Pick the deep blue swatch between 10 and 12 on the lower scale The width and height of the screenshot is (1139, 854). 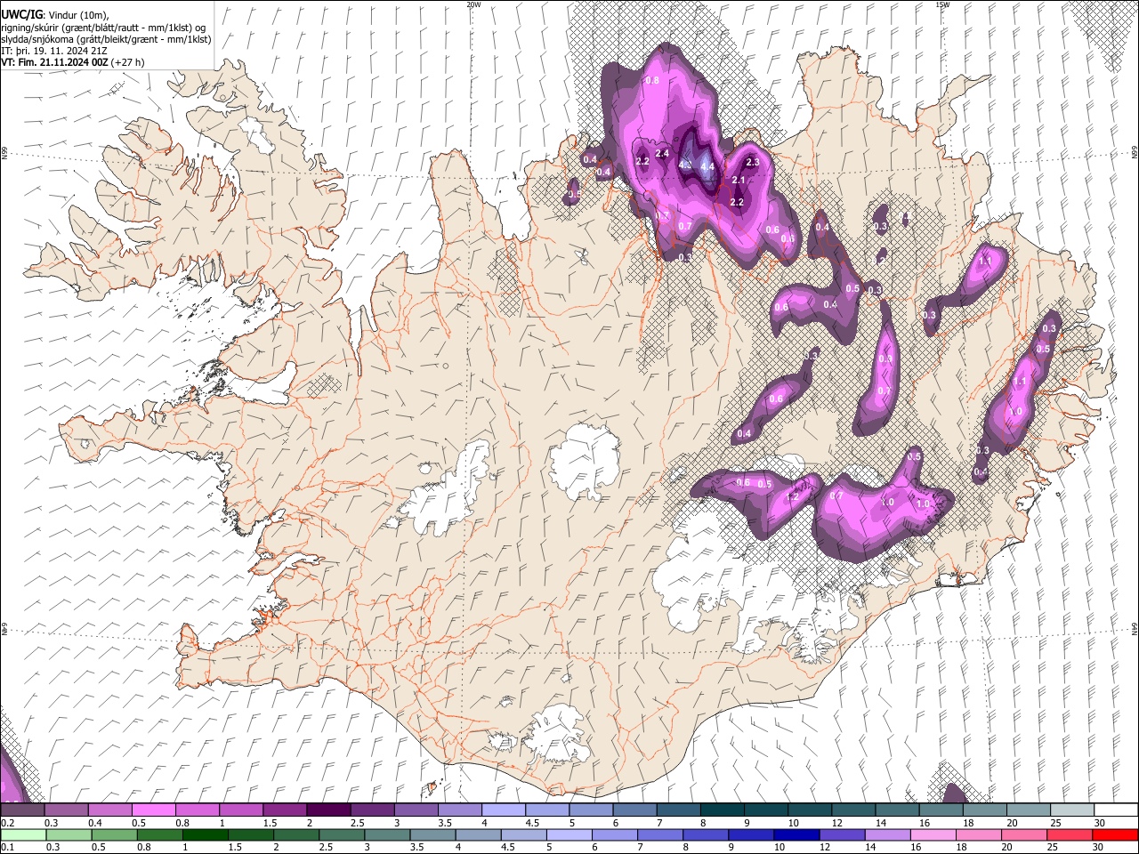pos(796,834)
